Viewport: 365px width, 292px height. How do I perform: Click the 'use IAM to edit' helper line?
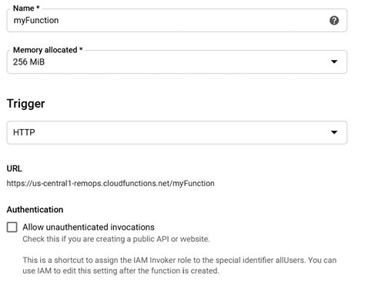[121, 270]
